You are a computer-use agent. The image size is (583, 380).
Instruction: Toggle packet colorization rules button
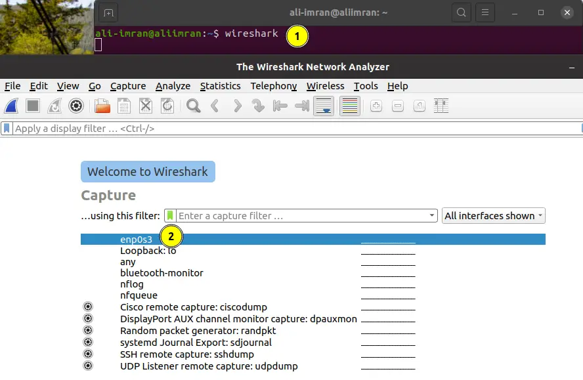coord(349,106)
